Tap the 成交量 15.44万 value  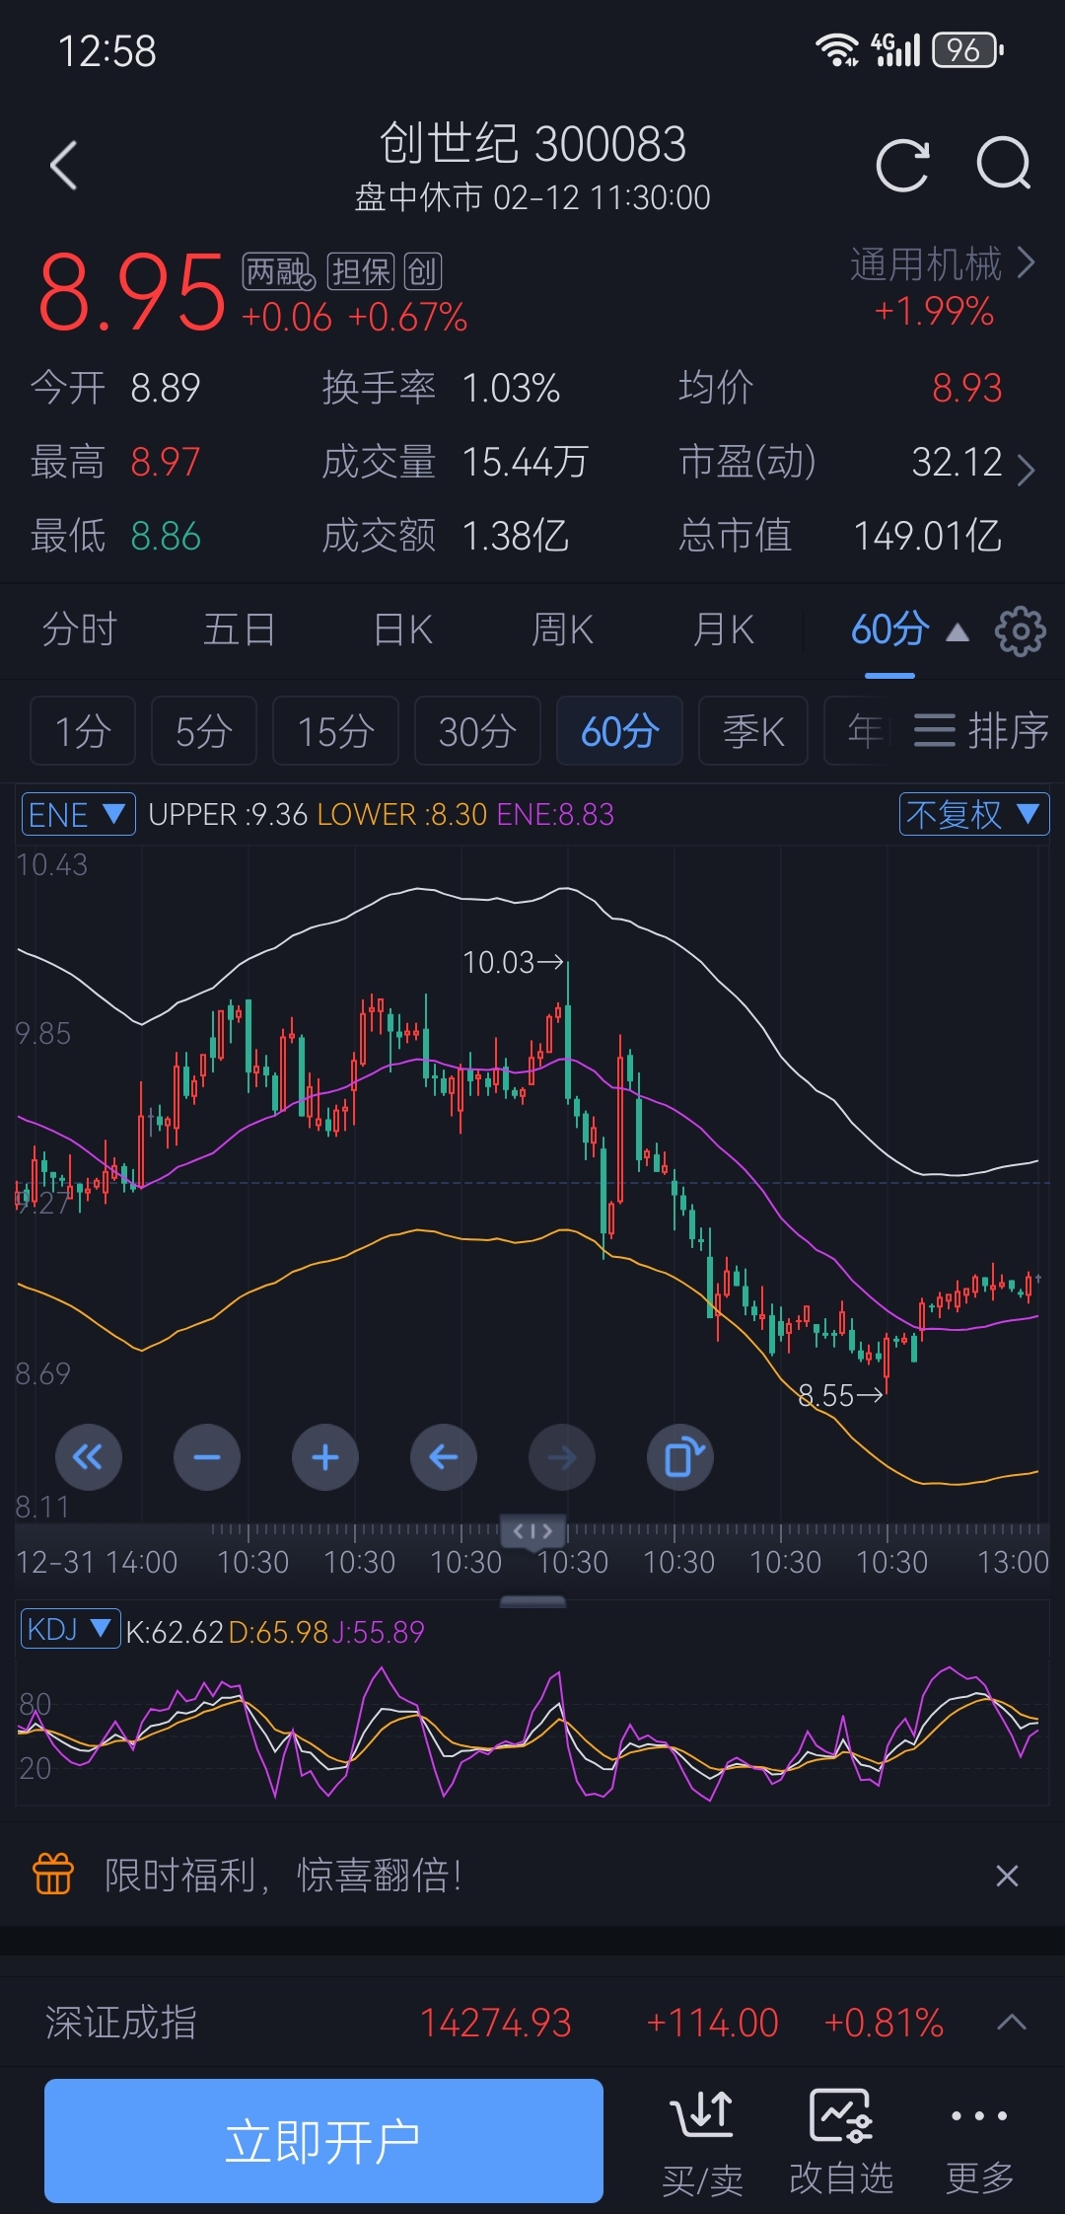[525, 462]
